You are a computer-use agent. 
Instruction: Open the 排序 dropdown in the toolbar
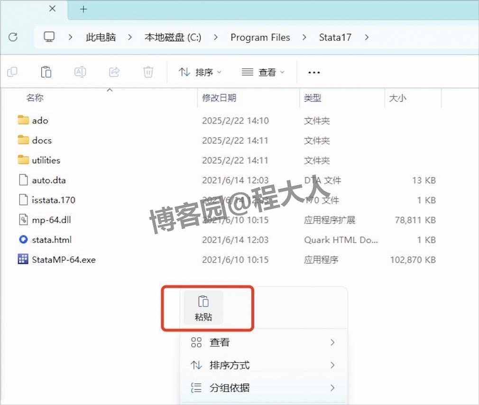201,72
